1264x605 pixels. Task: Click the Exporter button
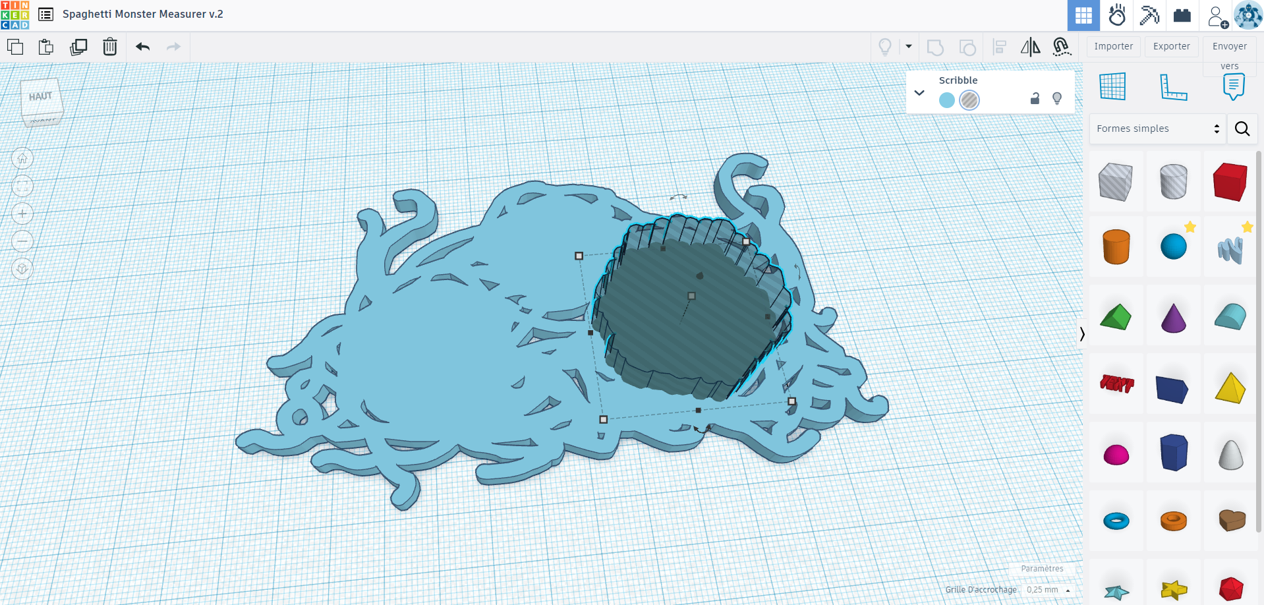pos(1172,46)
